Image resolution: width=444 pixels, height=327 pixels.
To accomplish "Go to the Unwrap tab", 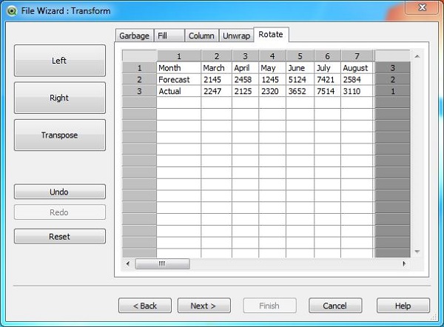I will [x=236, y=36].
